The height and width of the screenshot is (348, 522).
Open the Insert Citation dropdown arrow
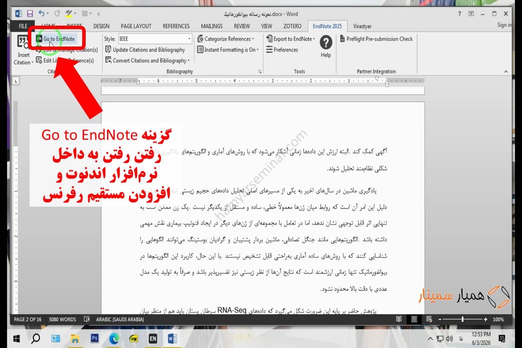coord(32,63)
